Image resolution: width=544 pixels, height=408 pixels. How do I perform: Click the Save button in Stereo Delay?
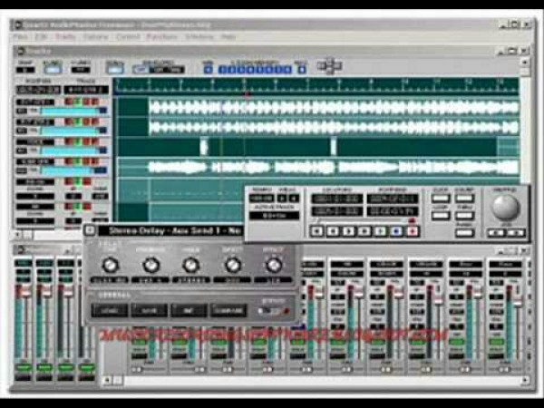pyautogui.click(x=150, y=310)
